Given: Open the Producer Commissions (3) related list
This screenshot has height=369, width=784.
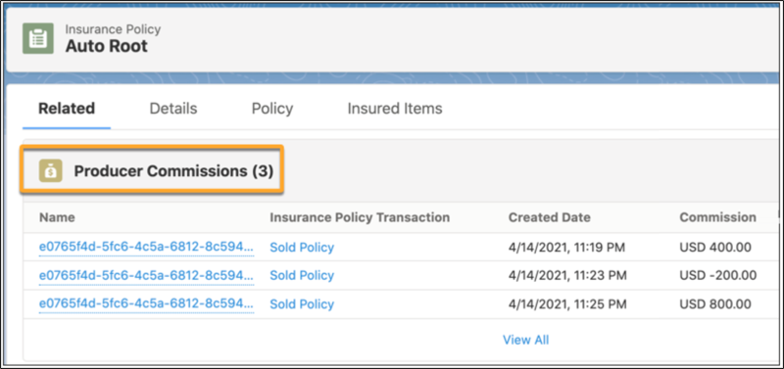Looking at the screenshot, I should tap(173, 171).
